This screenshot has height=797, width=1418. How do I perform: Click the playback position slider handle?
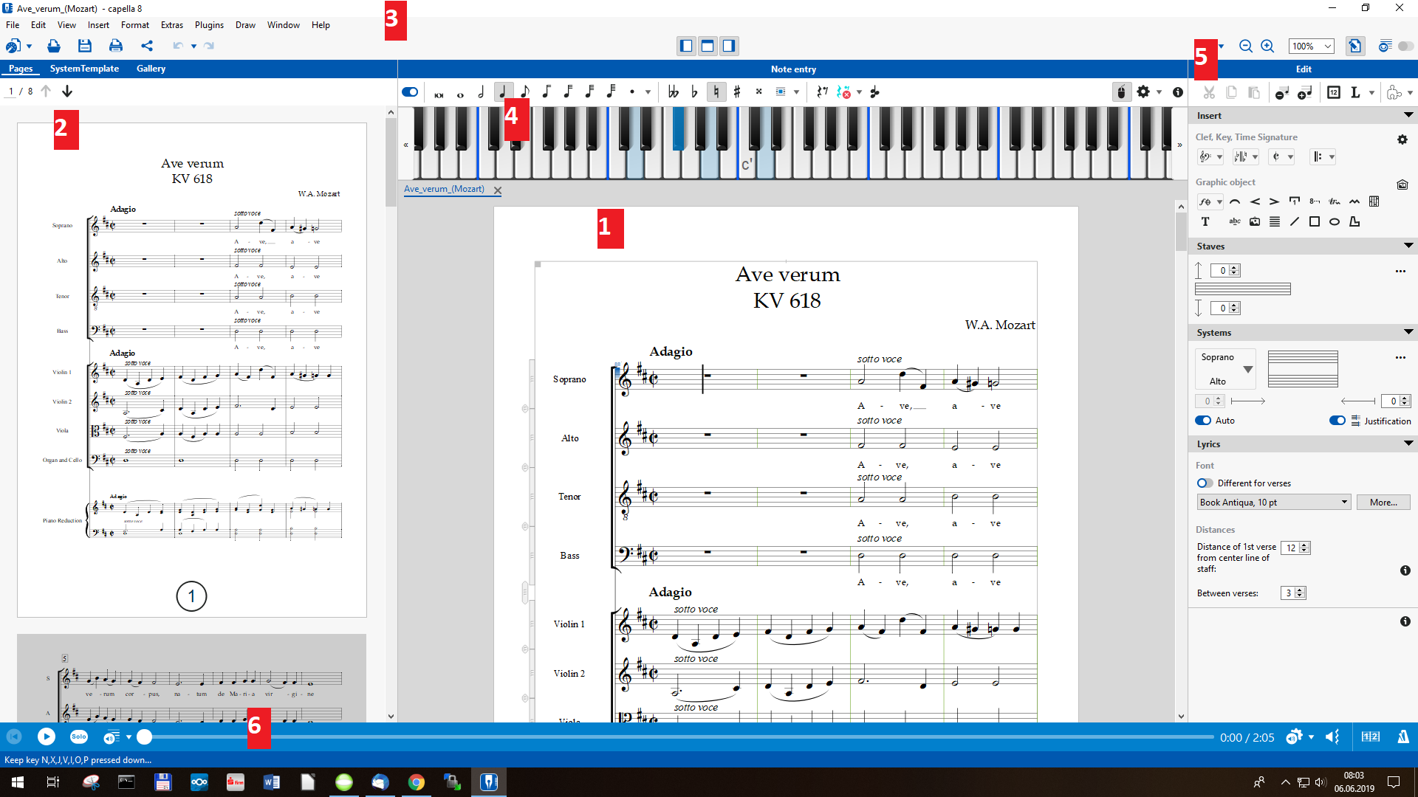[x=145, y=736]
